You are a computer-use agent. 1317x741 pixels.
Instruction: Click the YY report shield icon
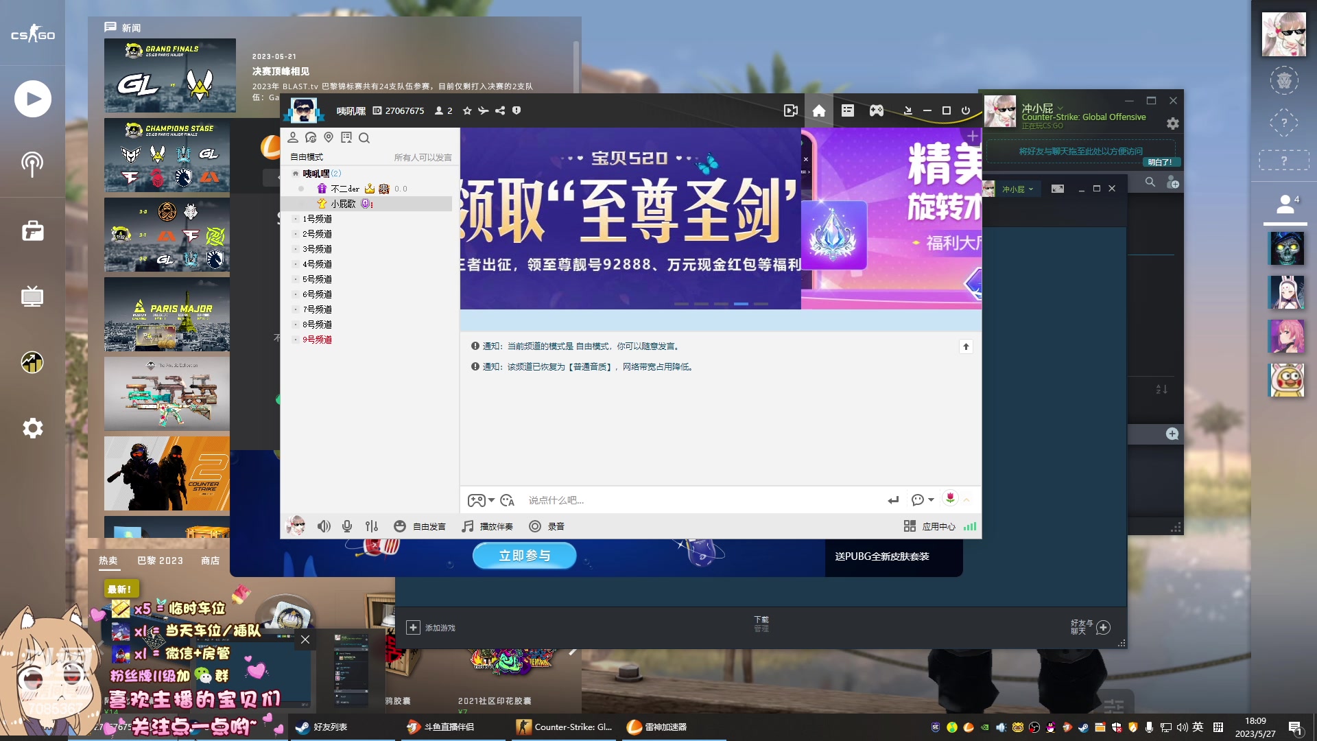pyautogui.click(x=517, y=110)
